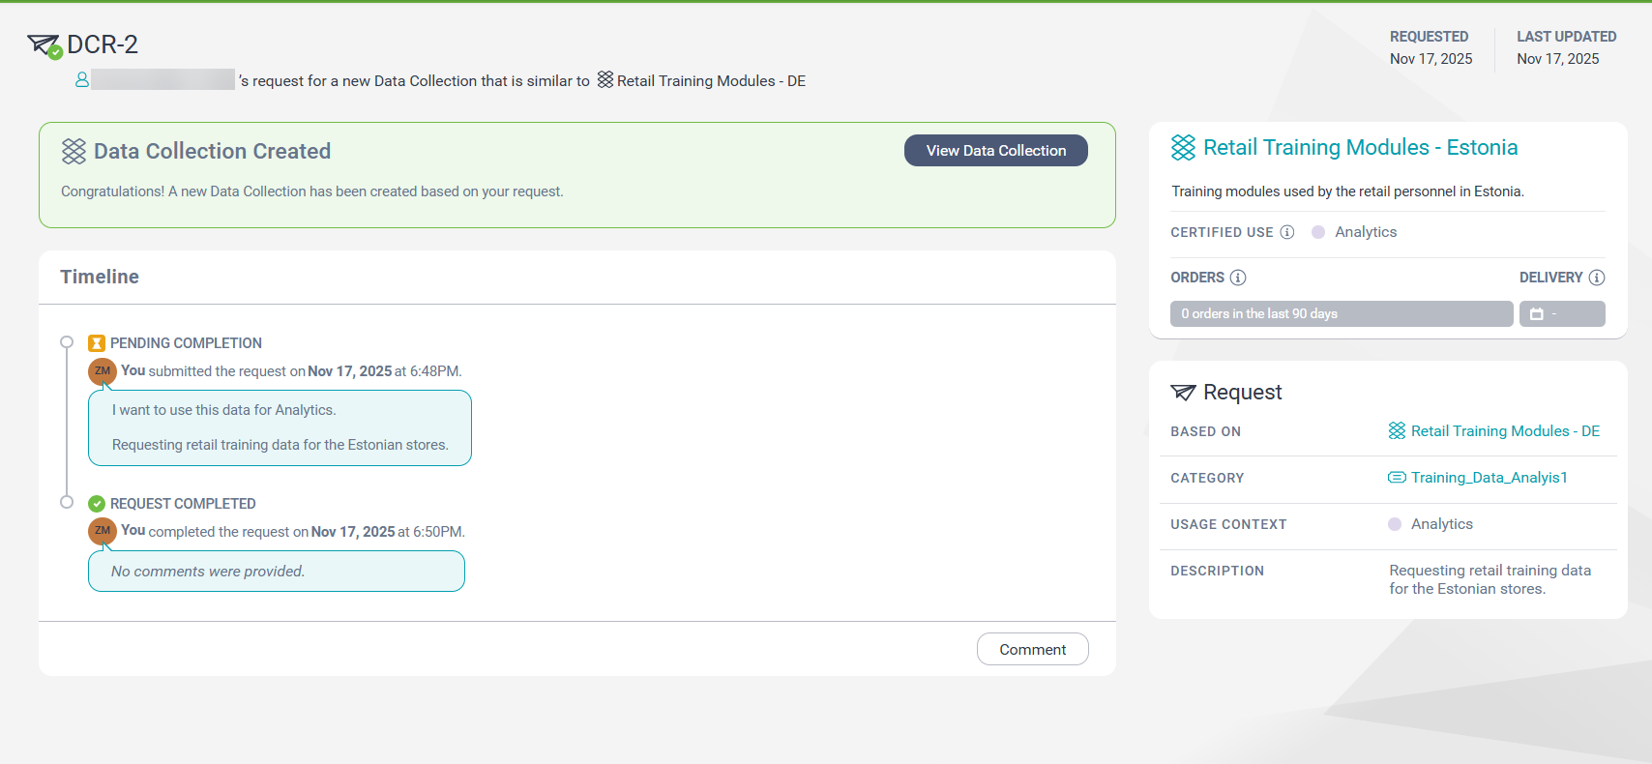Open Retail Training Modules - DE based-on link
1652x764 pixels.
tap(1505, 431)
